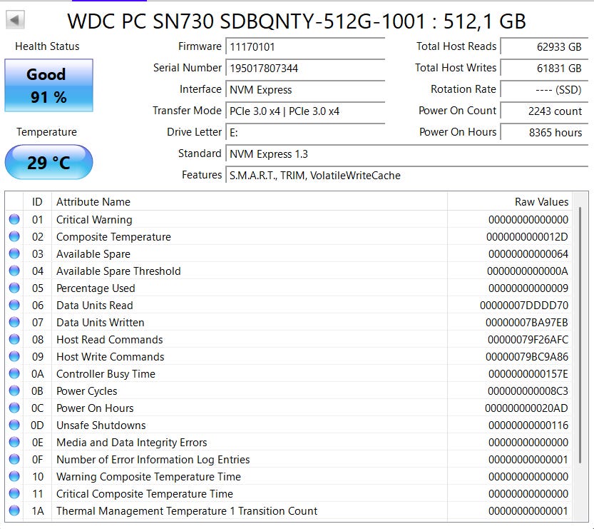Click the status orb for Power Cycles

(14, 391)
